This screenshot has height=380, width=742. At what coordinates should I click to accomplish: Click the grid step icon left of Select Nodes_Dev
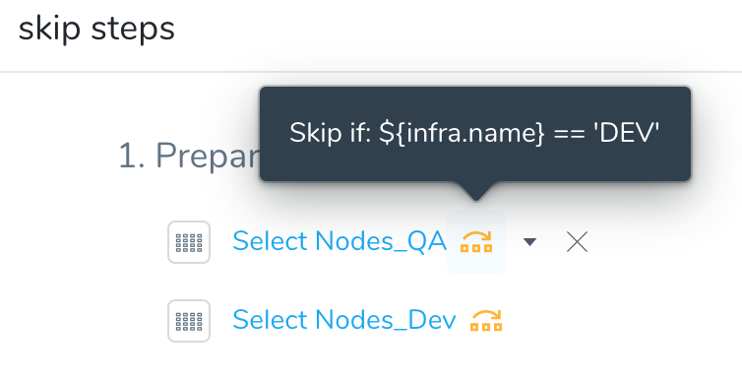pyautogui.click(x=189, y=321)
